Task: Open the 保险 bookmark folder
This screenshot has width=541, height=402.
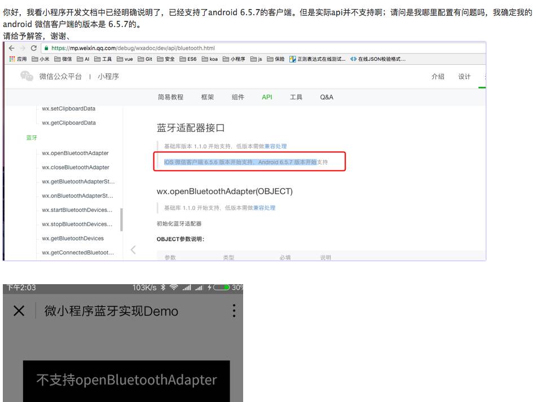Action: 276,59
